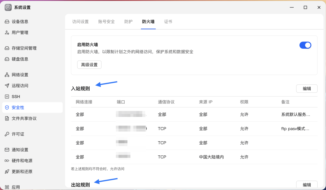Open firewall 高级设置
326x190 pixels.
point(89,65)
